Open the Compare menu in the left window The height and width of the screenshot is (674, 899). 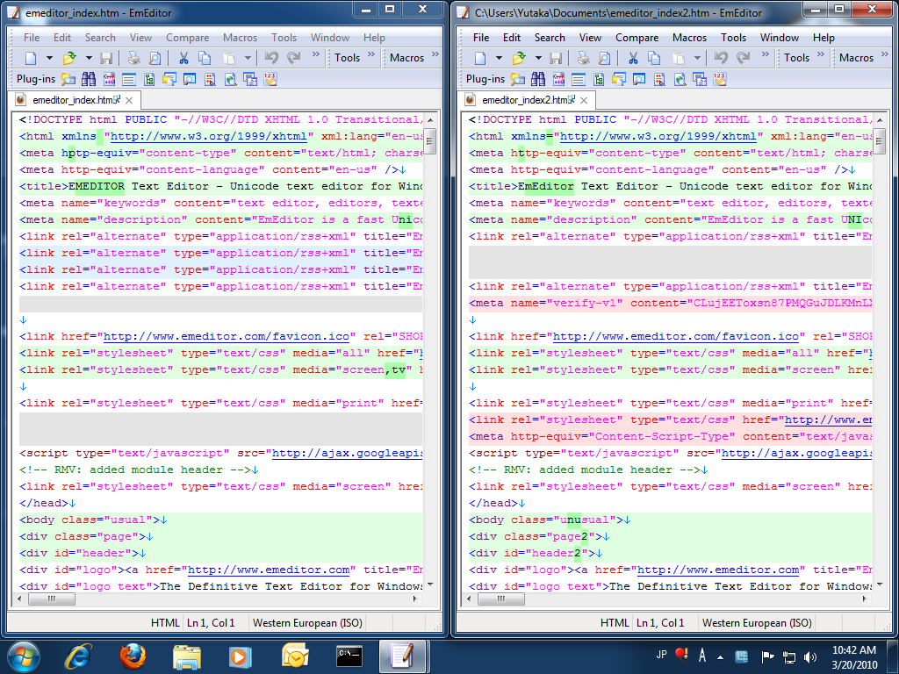[187, 38]
